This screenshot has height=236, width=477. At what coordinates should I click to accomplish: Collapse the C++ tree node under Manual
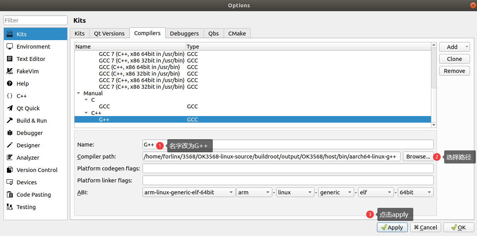tap(87, 113)
